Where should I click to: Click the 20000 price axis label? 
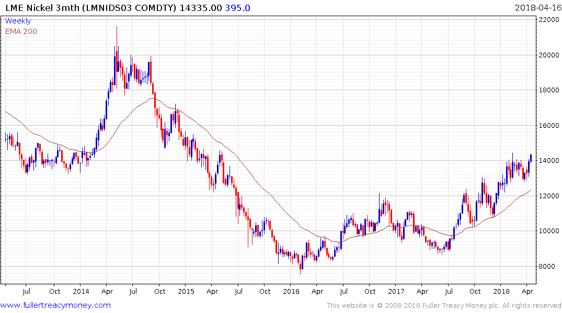click(x=549, y=55)
